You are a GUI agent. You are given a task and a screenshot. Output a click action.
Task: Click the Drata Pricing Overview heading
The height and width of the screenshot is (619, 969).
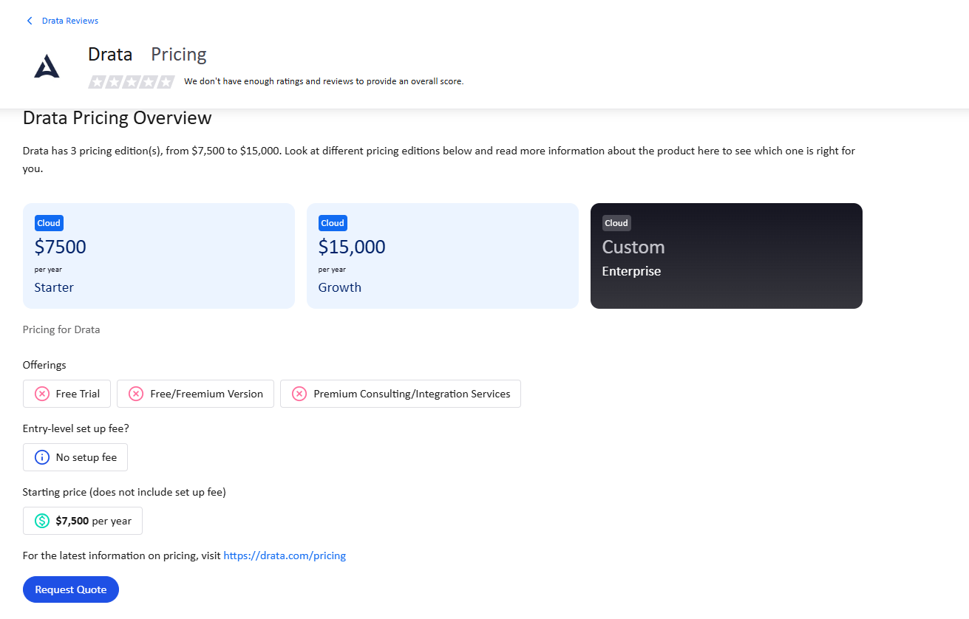118,118
